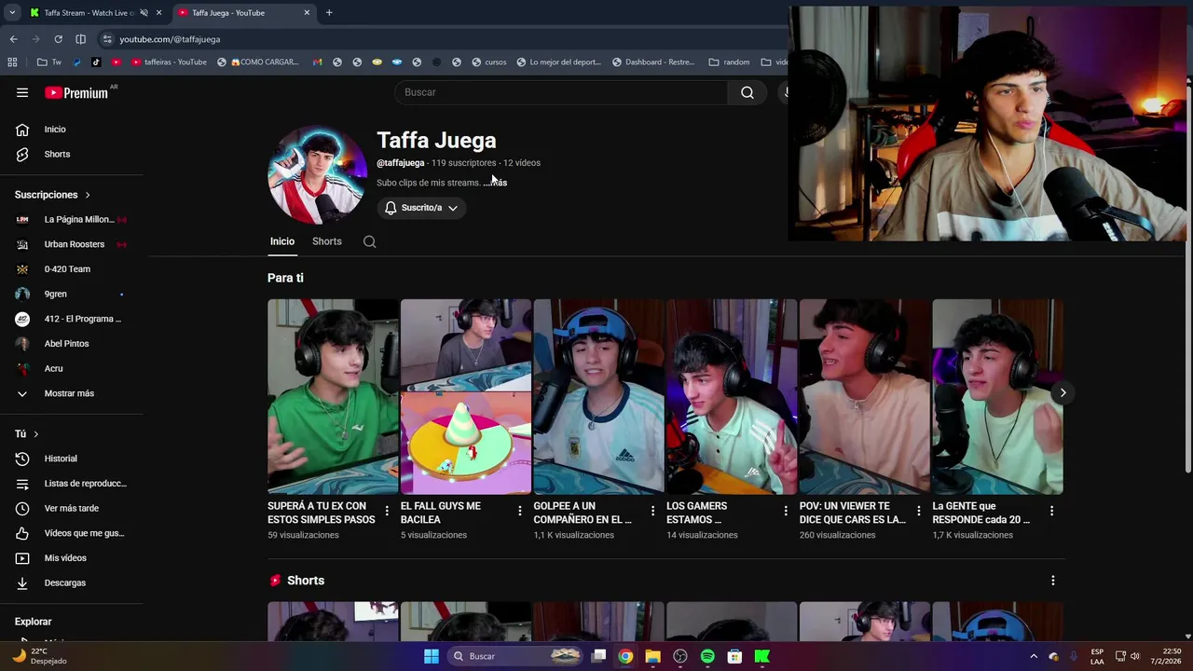This screenshot has height=671, width=1193.
Task: Show next videos with the Para ti arrow
Action: click(1063, 392)
